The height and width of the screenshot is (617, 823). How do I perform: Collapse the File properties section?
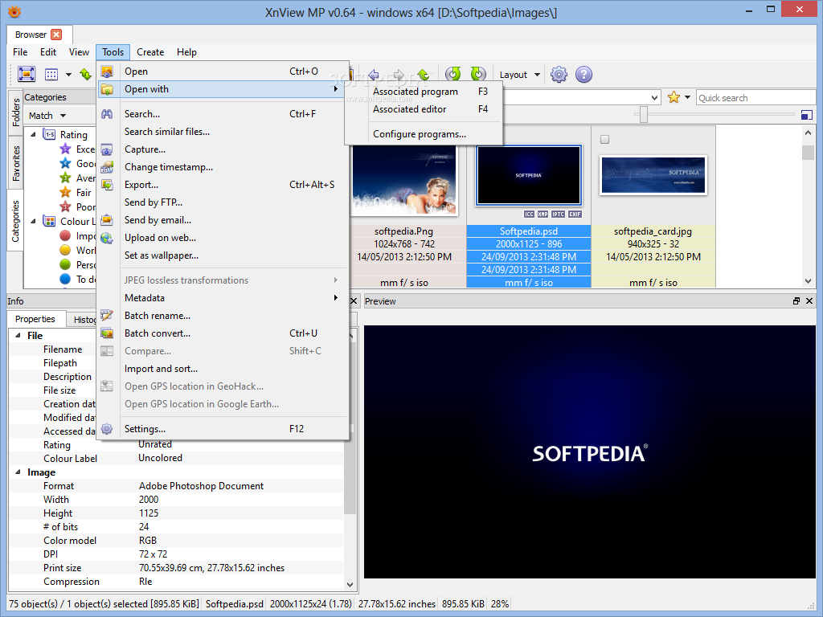tap(18, 335)
